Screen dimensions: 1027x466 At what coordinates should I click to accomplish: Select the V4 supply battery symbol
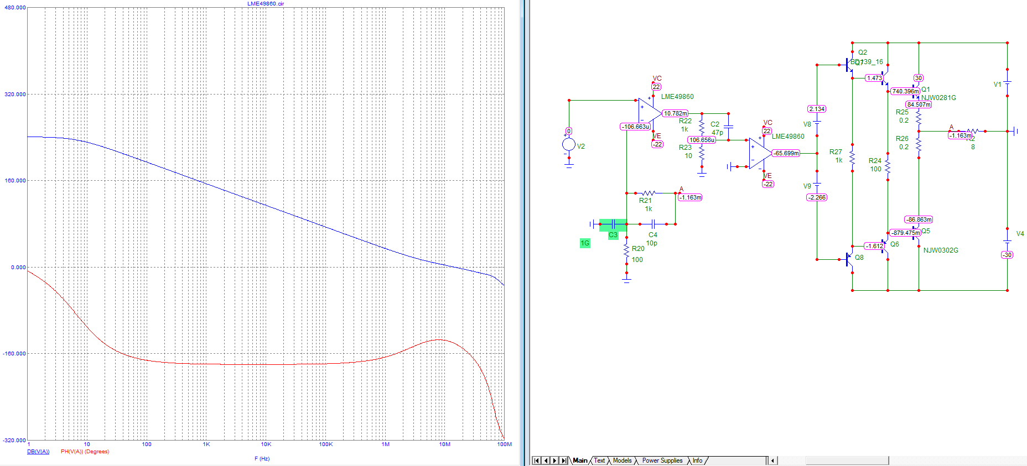(1007, 241)
